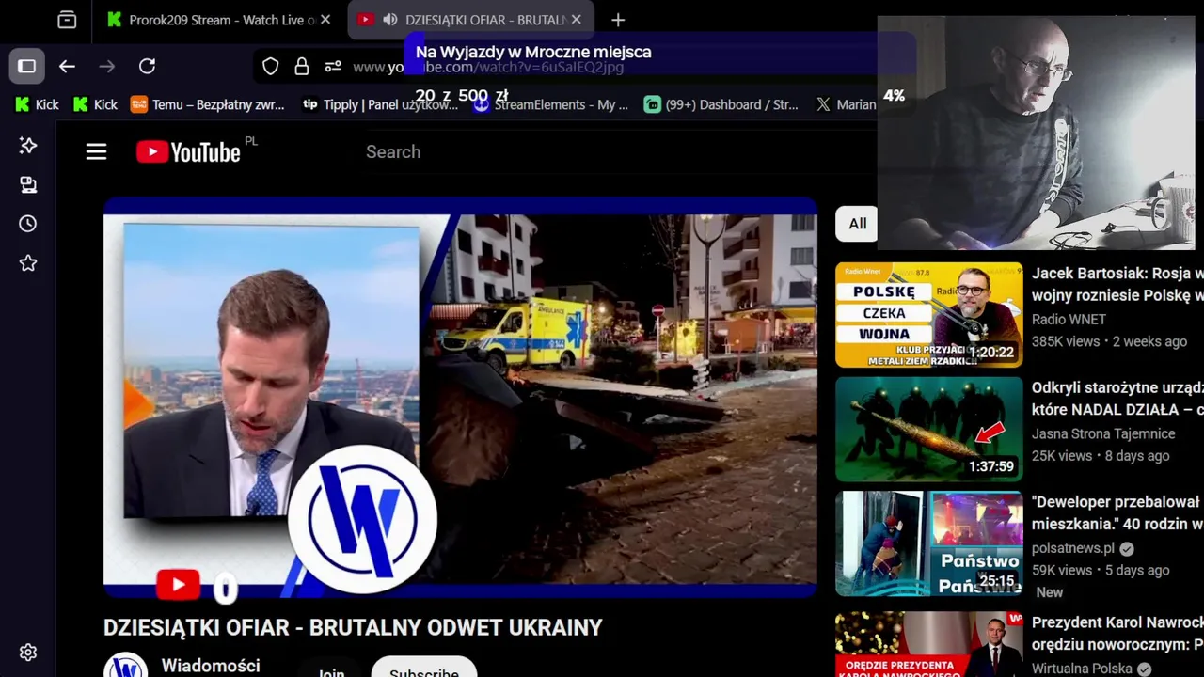The height and width of the screenshot is (677, 1204).
Task: Switch to the DZIESIĄTKI OFIAR YouTube tab
Action: (471, 20)
